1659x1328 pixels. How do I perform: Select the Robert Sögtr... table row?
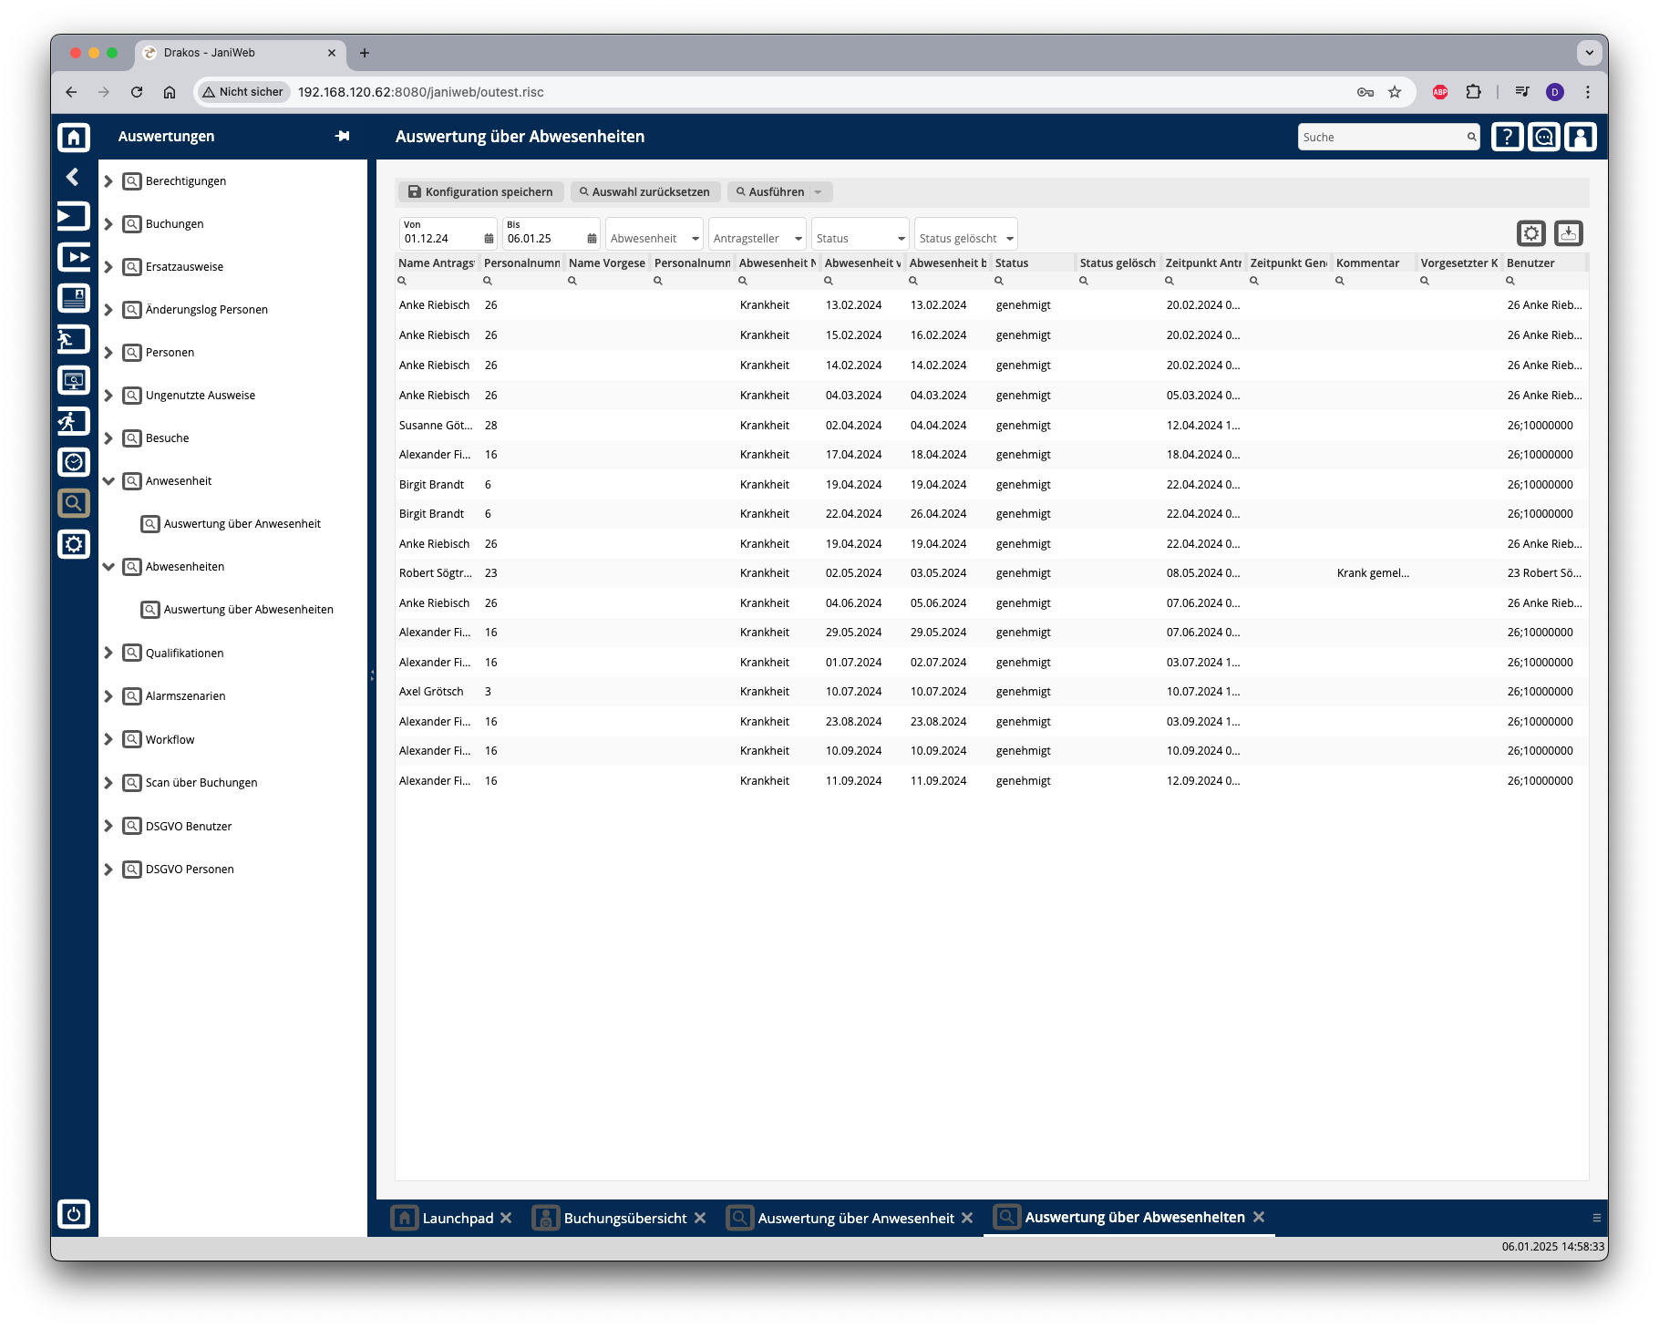tap(992, 572)
